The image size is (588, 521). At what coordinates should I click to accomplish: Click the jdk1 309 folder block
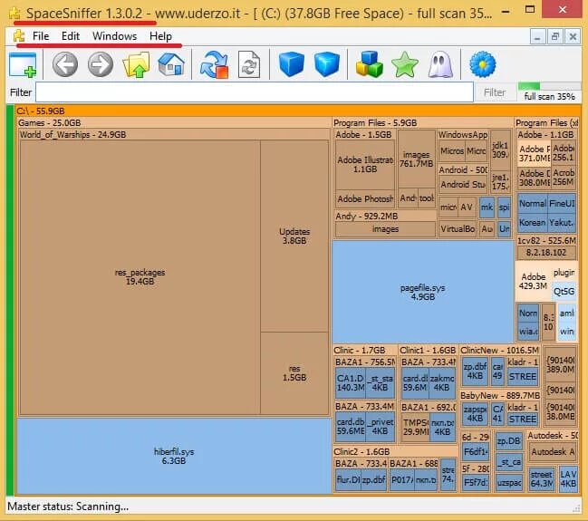tap(500, 150)
